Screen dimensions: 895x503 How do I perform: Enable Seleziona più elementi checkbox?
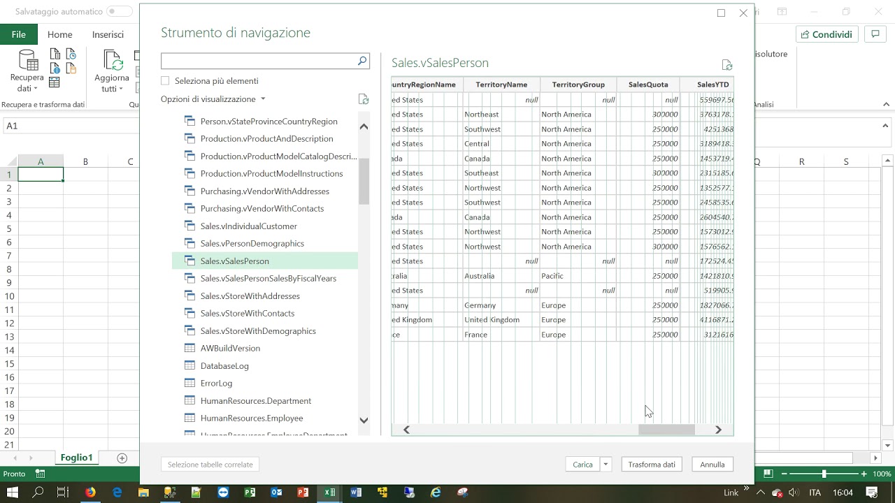[165, 81]
